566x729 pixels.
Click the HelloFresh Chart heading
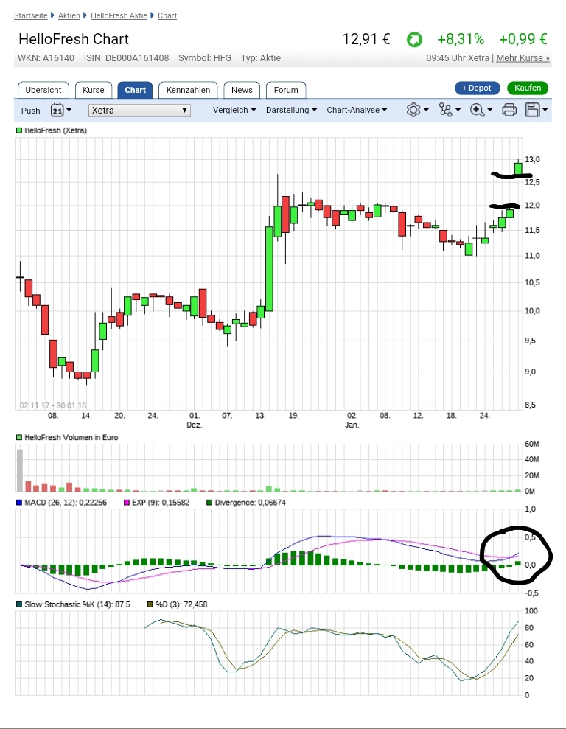click(74, 39)
